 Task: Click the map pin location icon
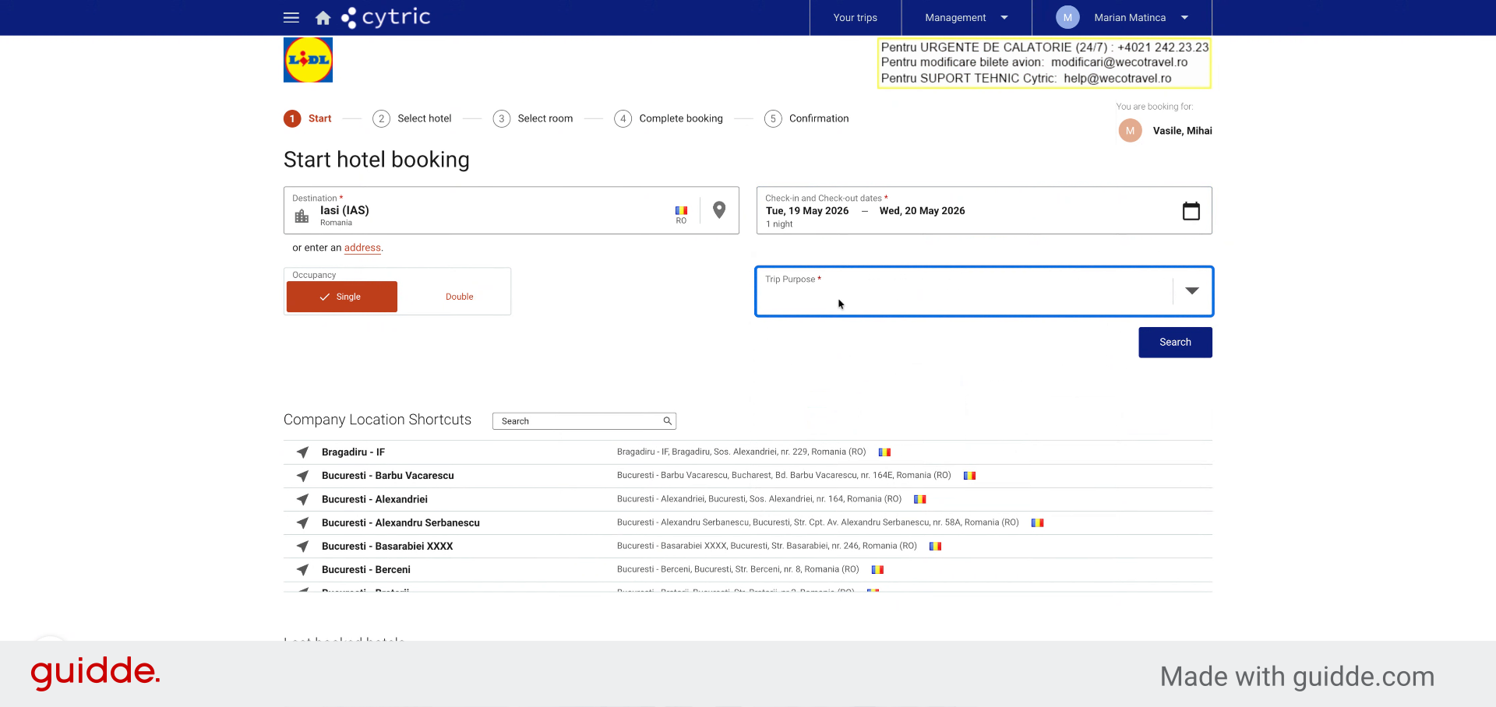pyautogui.click(x=719, y=210)
